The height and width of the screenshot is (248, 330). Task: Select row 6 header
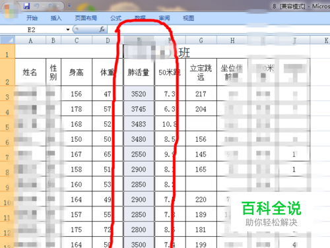pyautogui.click(x=7, y=139)
